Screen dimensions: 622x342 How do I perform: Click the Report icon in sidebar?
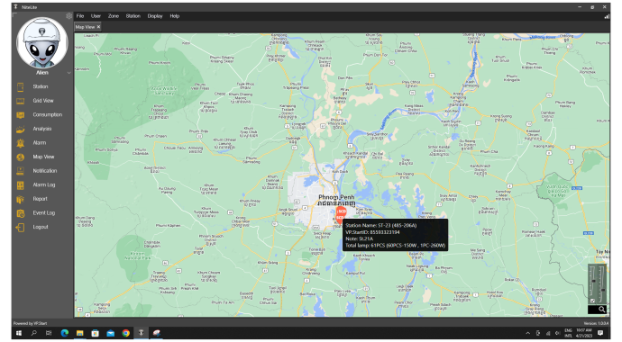20,199
